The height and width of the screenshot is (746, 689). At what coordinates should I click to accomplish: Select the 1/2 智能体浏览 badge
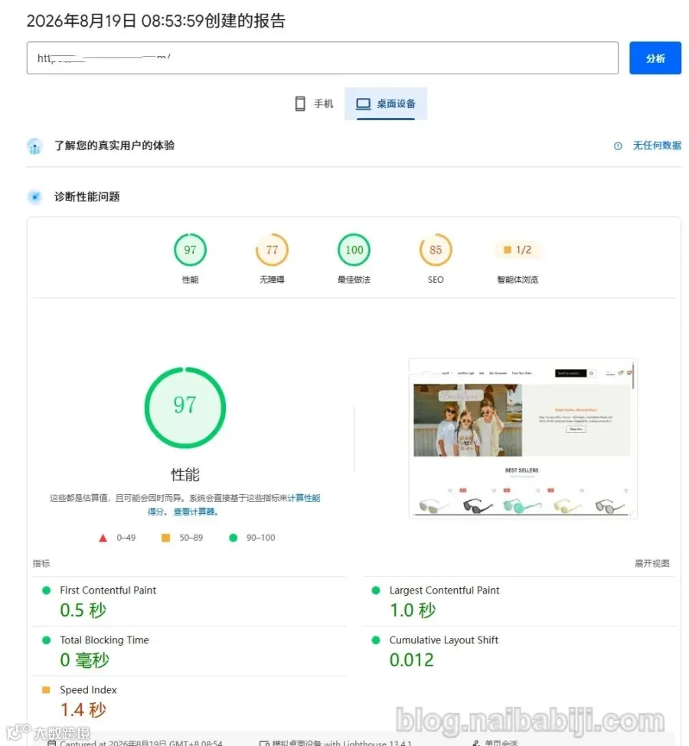(518, 250)
